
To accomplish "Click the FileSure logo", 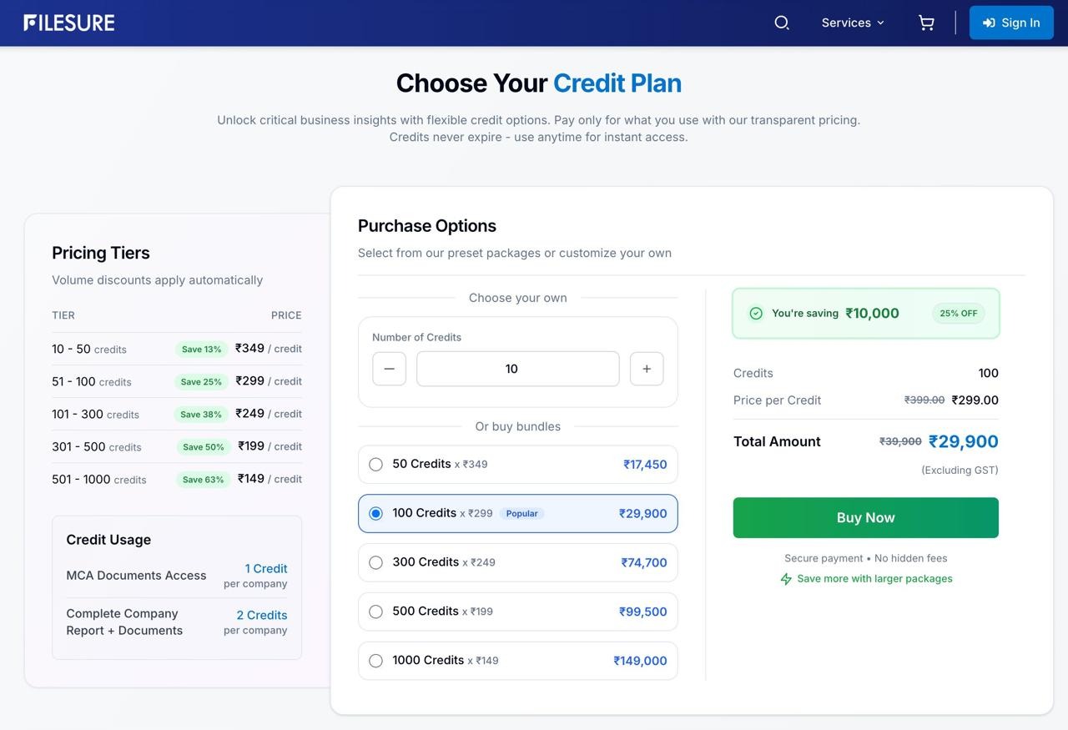I will pos(69,23).
